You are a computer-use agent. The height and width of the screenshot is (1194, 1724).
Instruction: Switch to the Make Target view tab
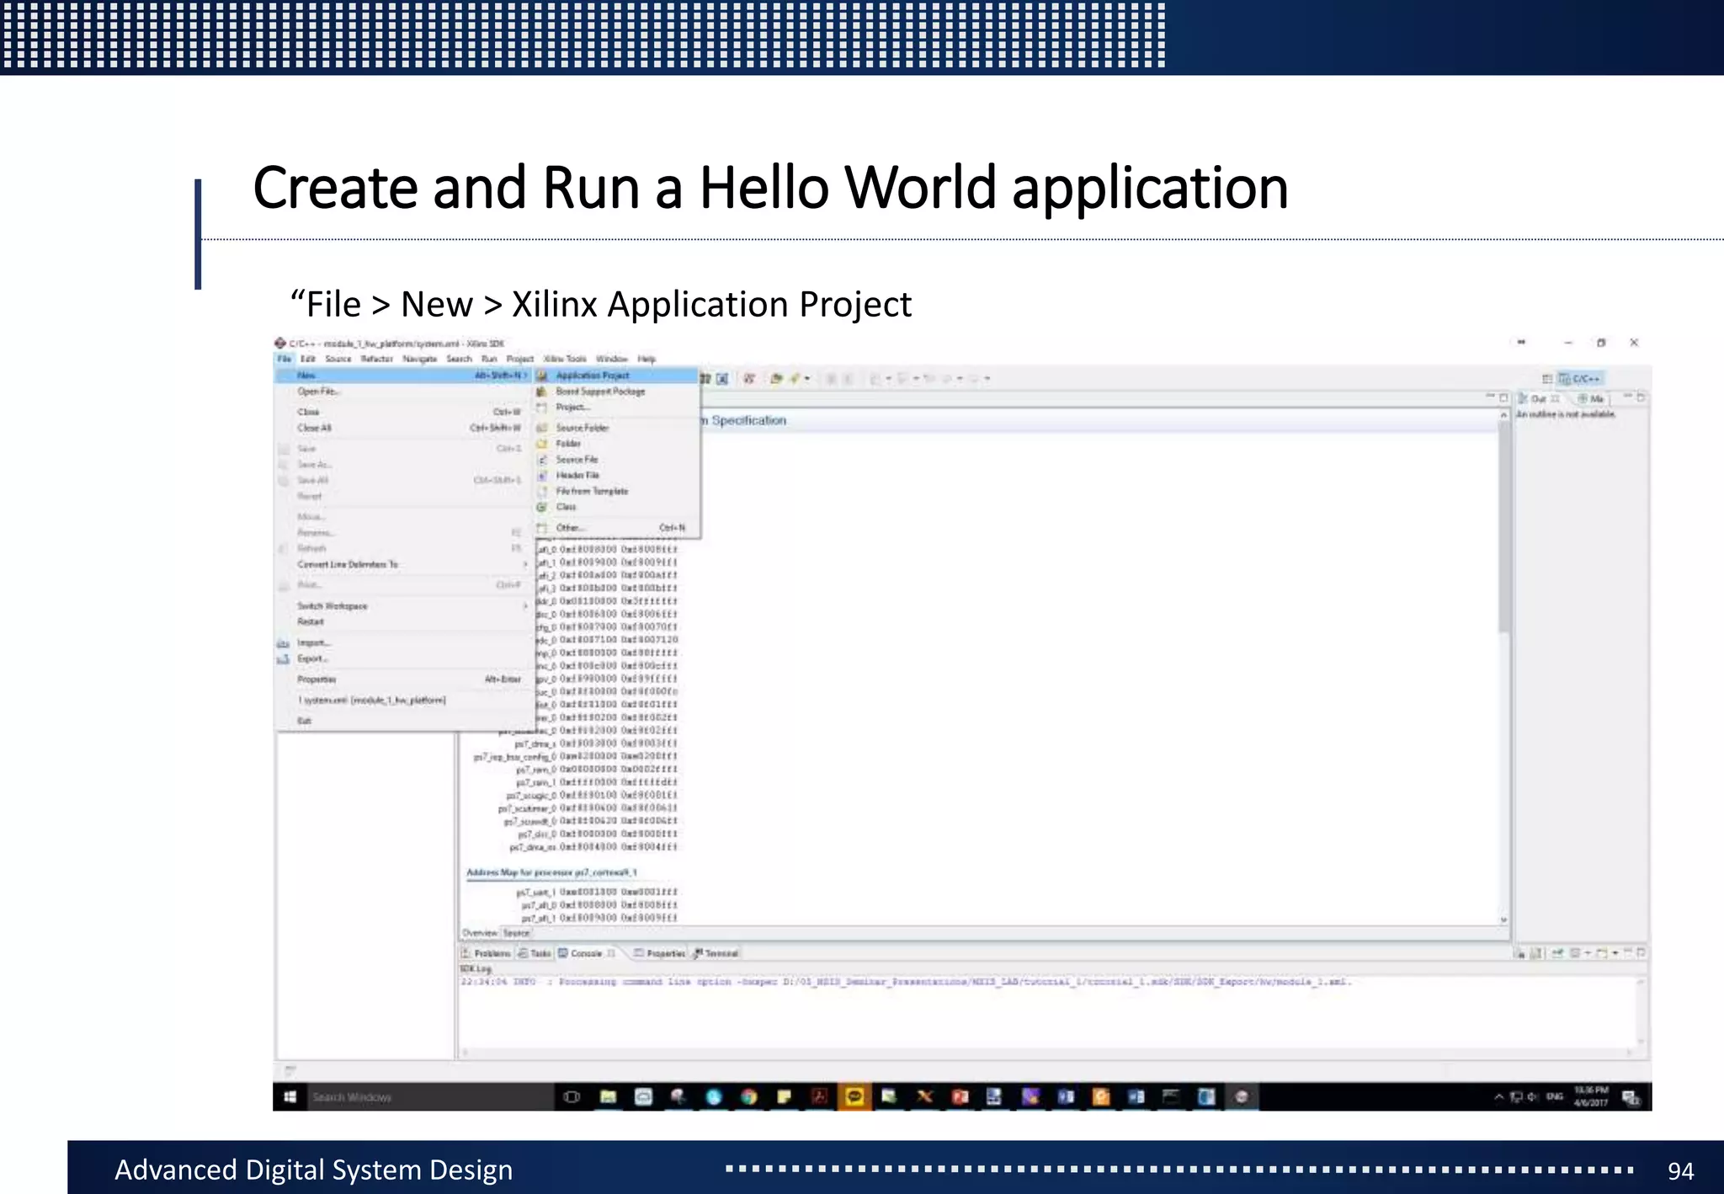[1591, 399]
